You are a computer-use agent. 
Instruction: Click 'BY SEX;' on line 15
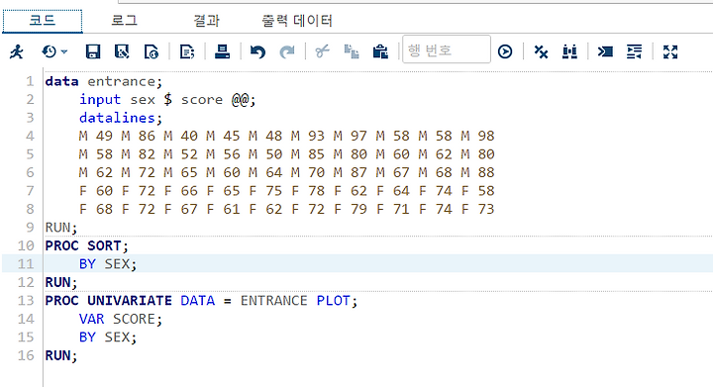click(x=108, y=338)
